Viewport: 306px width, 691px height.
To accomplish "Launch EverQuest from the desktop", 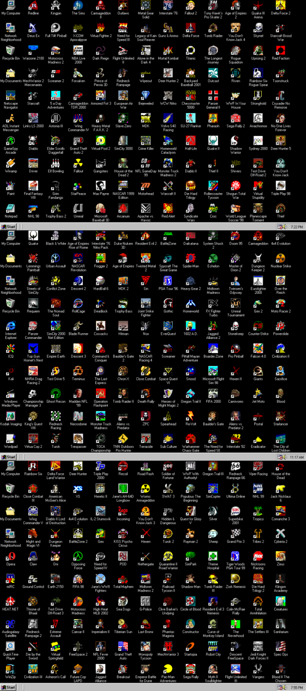I will (168, 326).
